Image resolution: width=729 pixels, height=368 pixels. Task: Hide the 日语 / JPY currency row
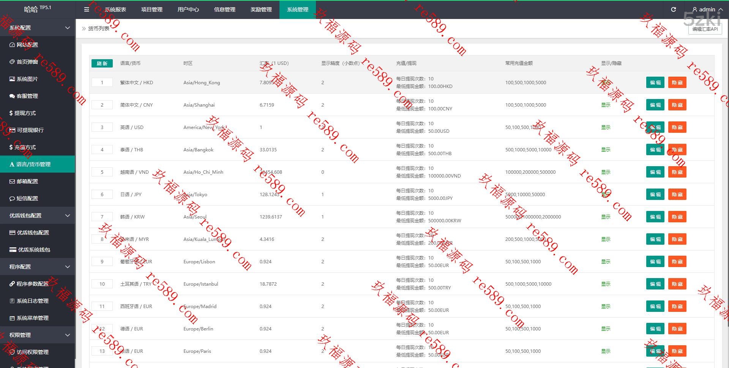tap(677, 194)
